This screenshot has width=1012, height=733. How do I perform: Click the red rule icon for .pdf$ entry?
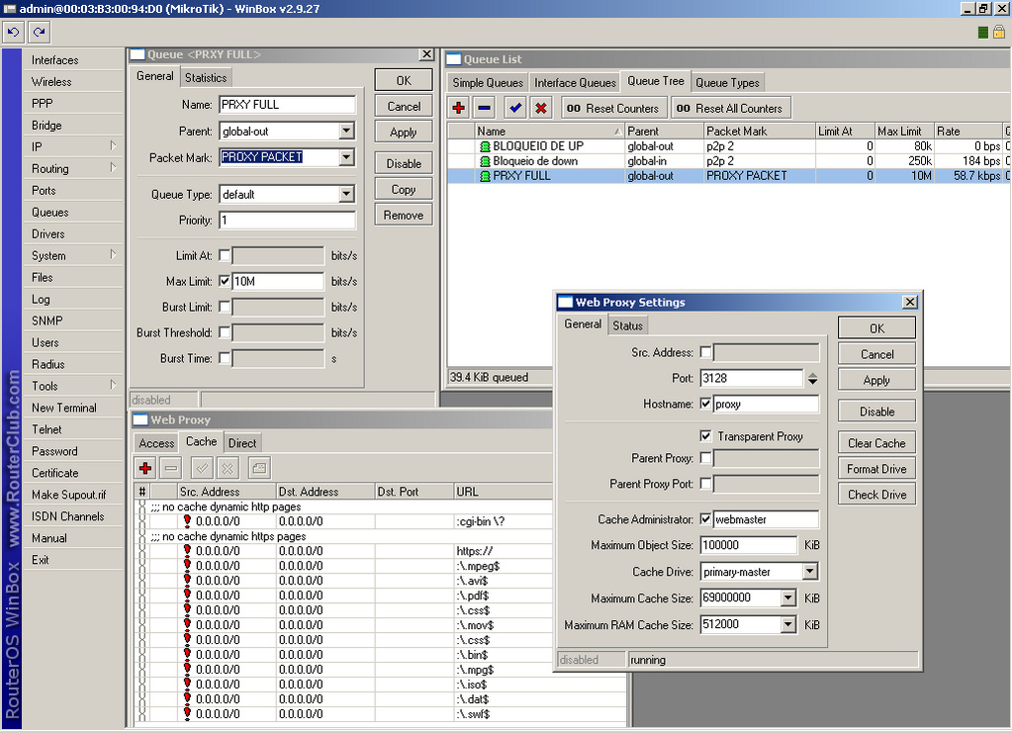coord(187,596)
